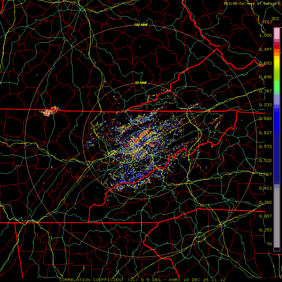The image size is (282, 282).
Task: Pick the lavender swatch near 0.733
Action: [x=277, y=99]
